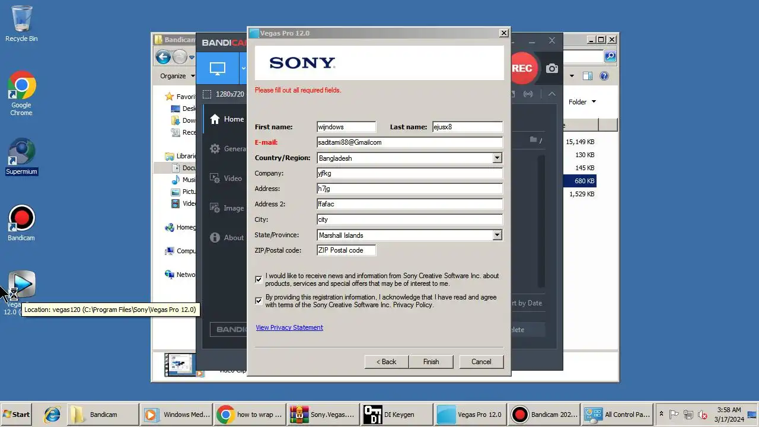Click the muted volume tray icon
Screen dimensions: 759x427
click(703, 415)
